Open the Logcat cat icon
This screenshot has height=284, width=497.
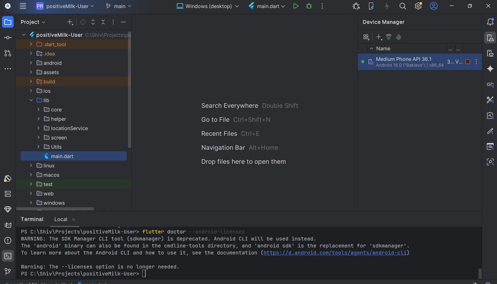click(7, 225)
